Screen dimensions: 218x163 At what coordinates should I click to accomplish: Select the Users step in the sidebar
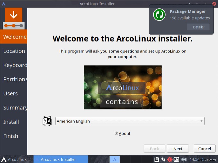[x=10, y=93]
